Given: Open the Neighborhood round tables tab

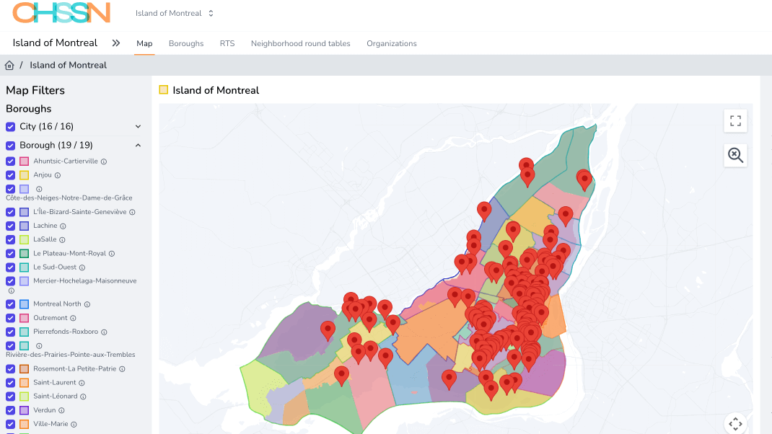Looking at the screenshot, I should coord(300,44).
